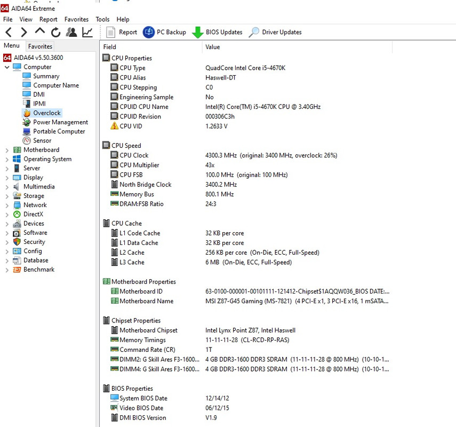Expand the Motherboard tree node
The image size is (456, 427).
tap(7, 151)
